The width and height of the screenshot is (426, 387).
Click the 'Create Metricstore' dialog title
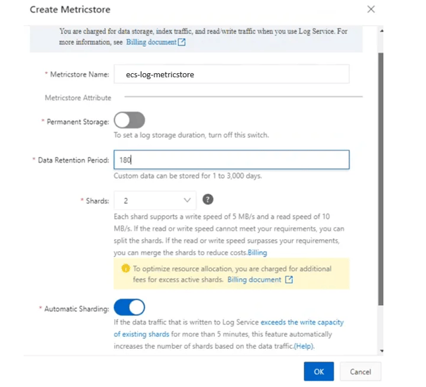click(70, 9)
